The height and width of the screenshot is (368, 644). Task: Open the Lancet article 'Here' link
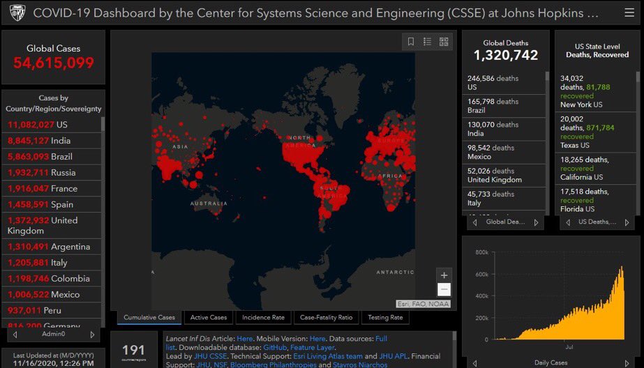coord(244,339)
